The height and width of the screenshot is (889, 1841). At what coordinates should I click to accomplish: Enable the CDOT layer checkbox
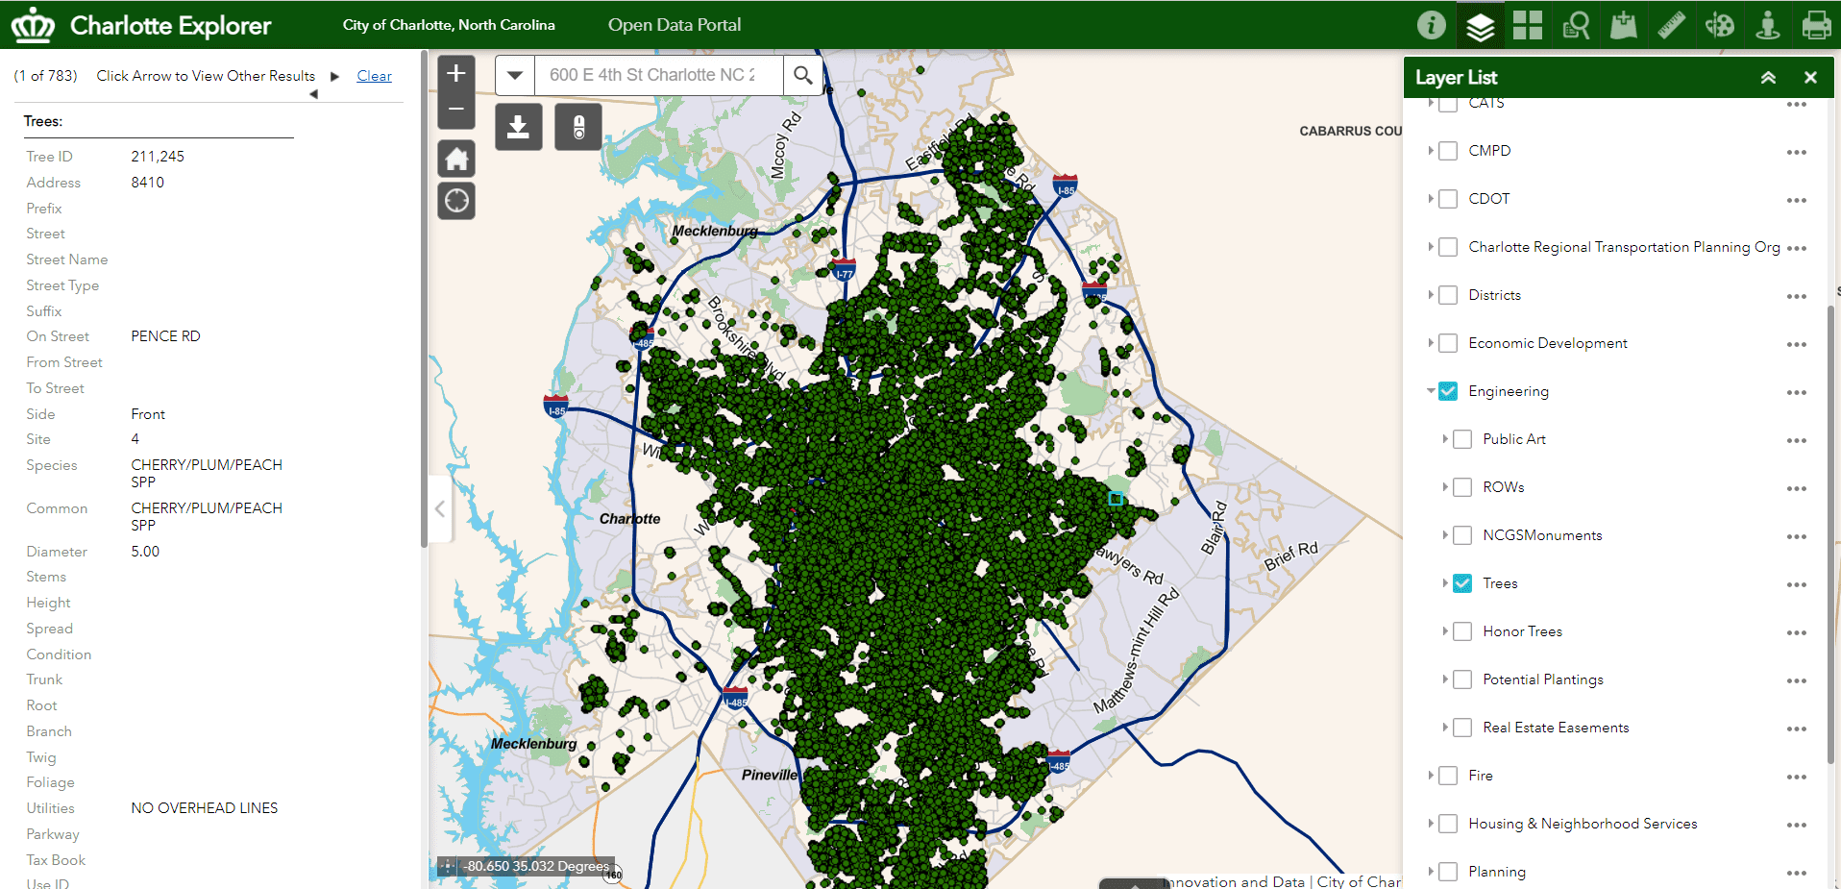tap(1448, 199)
